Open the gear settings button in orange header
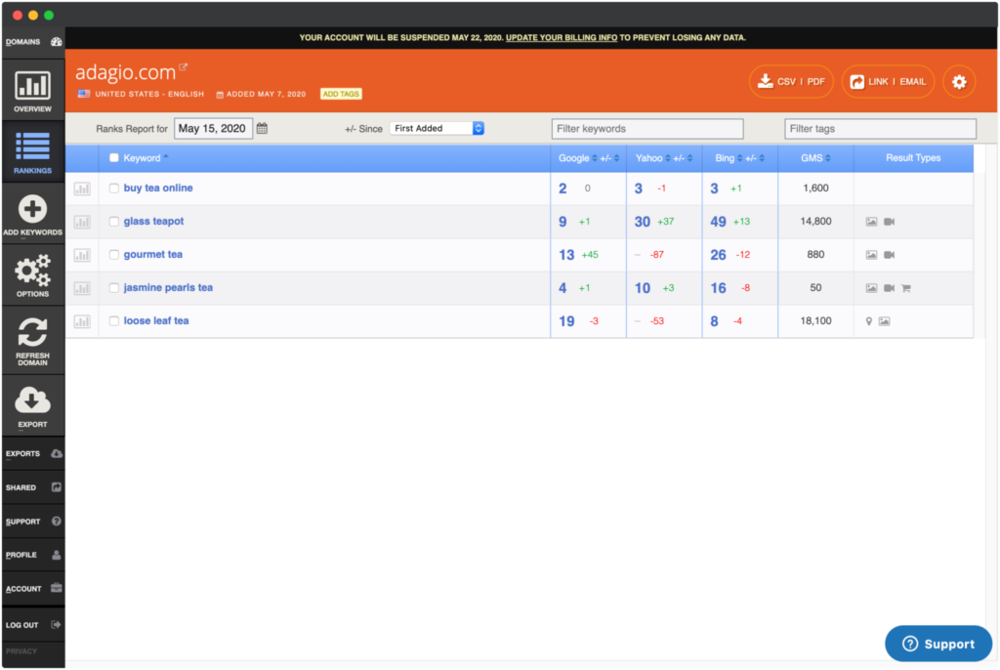1000x670 pixels. coord(959,82)
